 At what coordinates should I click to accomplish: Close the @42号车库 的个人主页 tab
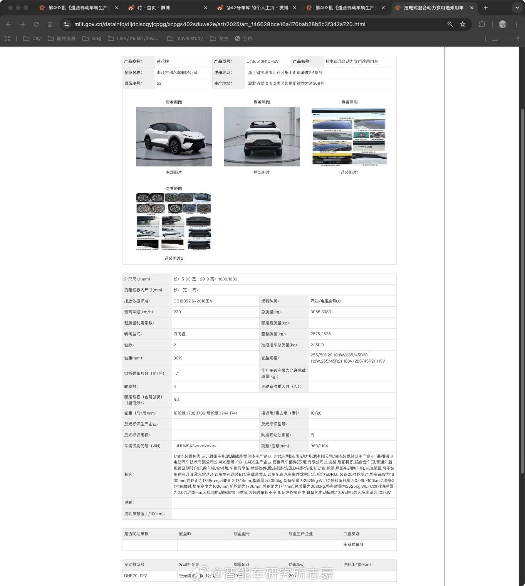click(x=295, y=8)
